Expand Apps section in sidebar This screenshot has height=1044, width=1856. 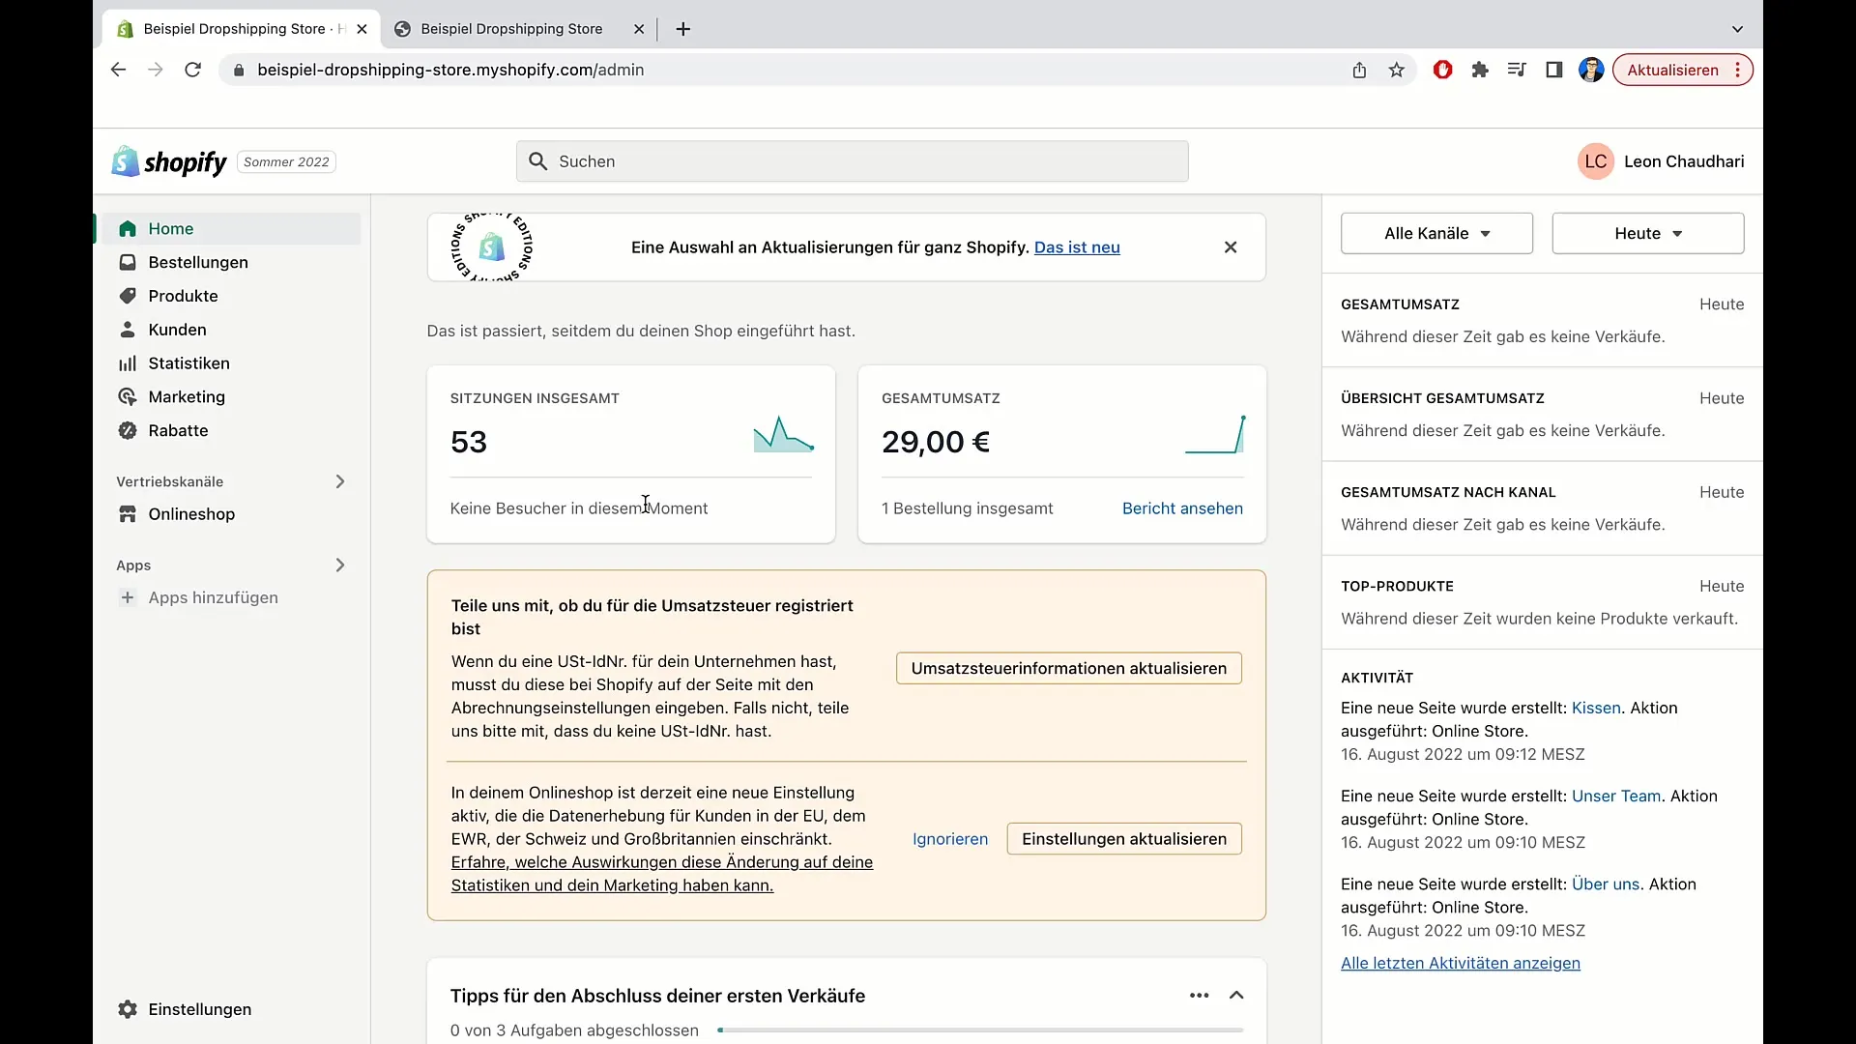point(339,565)
